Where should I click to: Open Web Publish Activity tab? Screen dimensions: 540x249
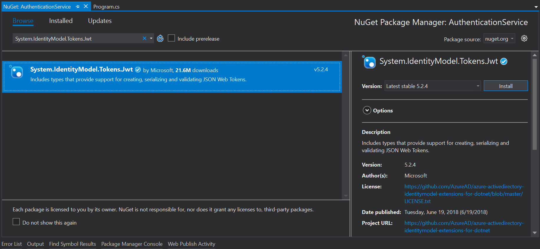(x=191, y=244)
